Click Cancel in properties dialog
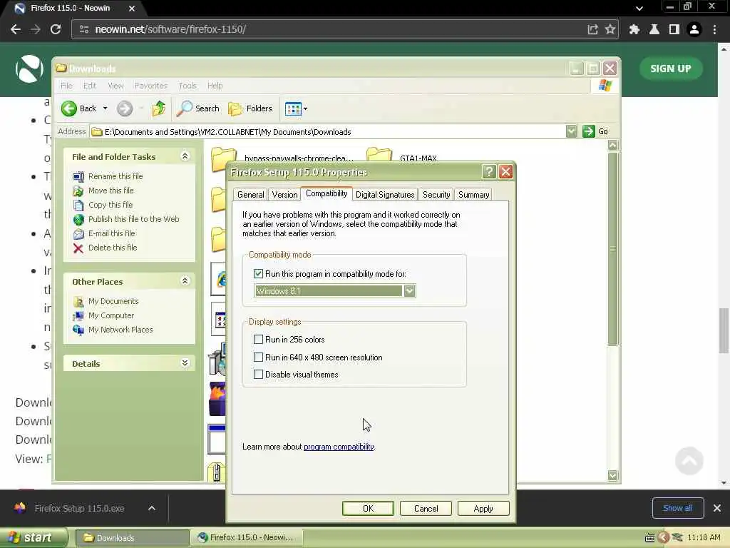 426,508
